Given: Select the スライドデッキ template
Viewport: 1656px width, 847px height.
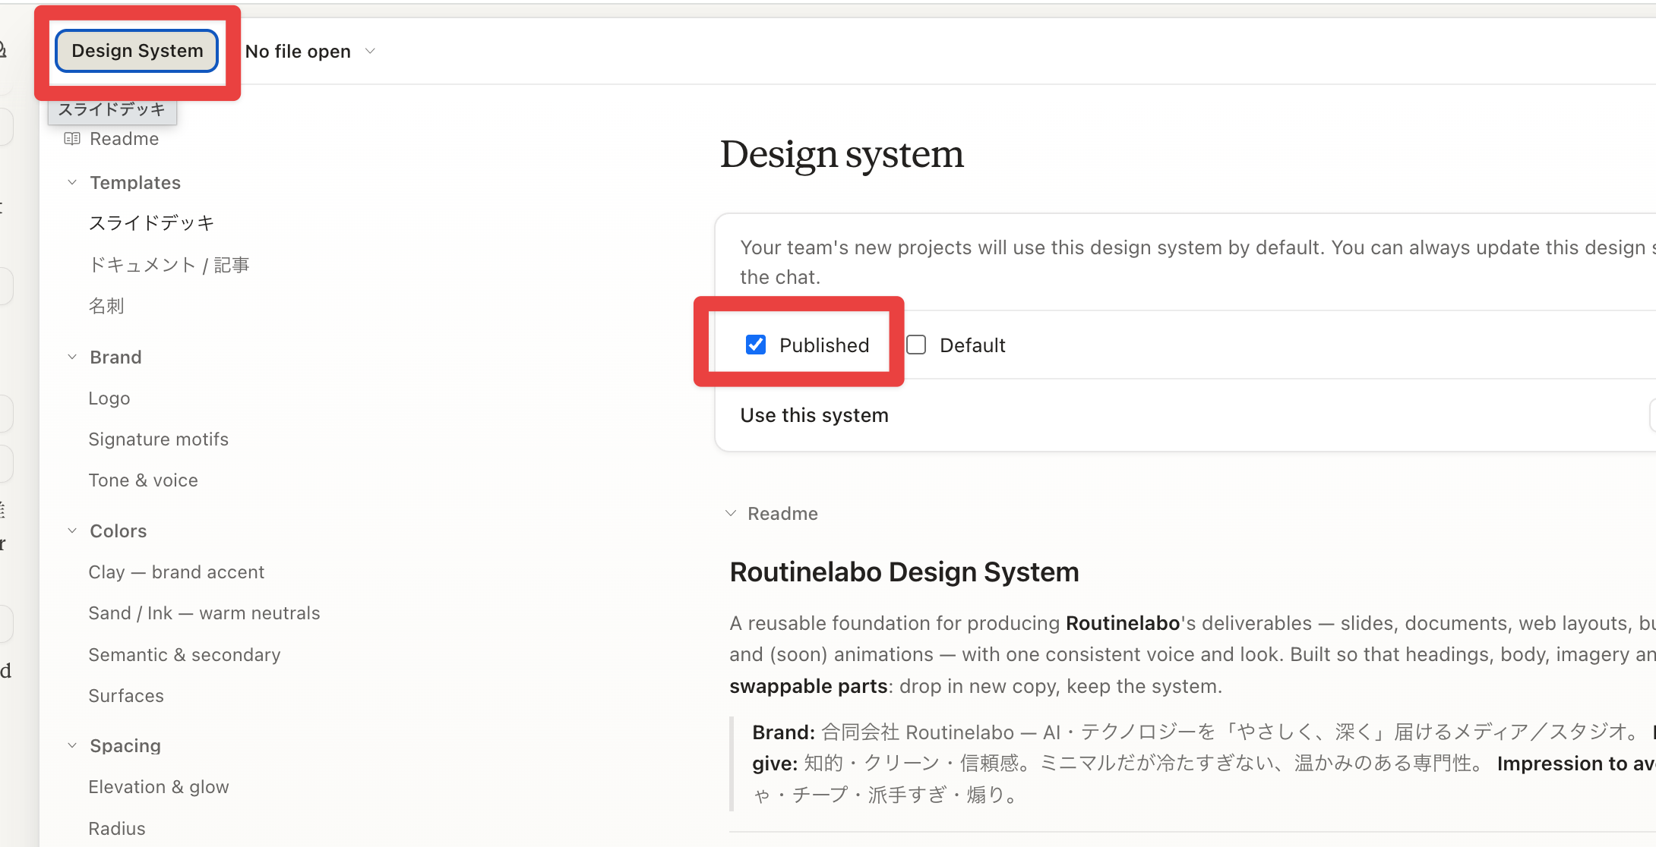Looking at the screenshot, I should (x=151, y=223).
